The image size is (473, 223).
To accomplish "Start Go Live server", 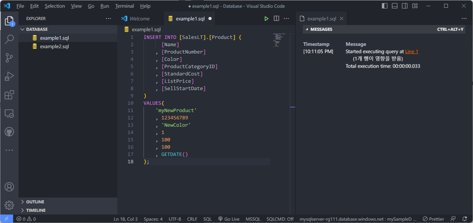I will coord(228,219).
